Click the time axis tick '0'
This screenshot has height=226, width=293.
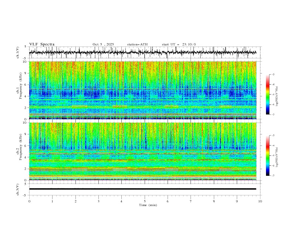pos(29,201)
